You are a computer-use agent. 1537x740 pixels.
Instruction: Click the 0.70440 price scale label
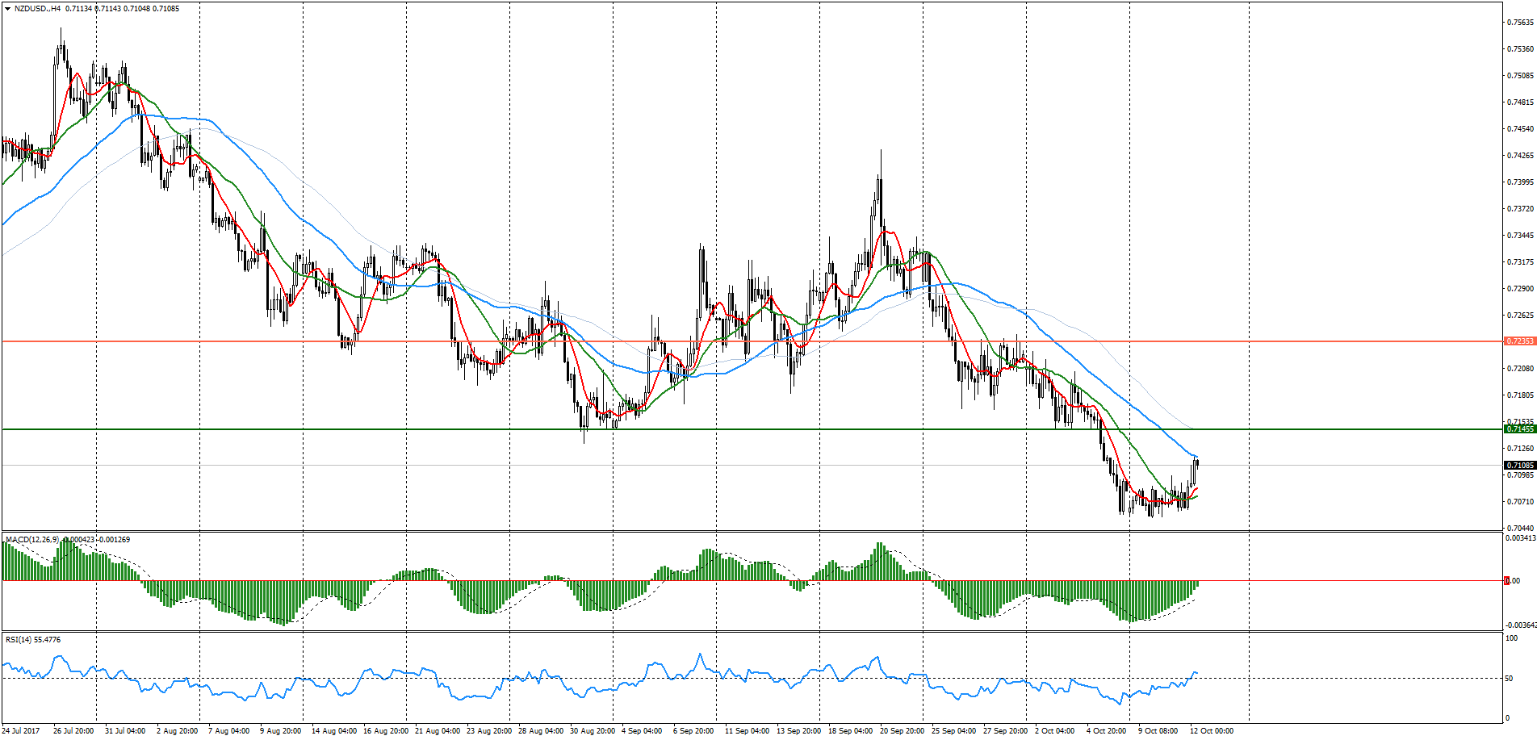click(1520, 528)
